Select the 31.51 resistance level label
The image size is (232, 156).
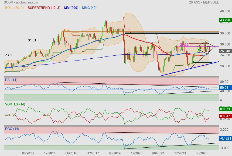[32, 40]
